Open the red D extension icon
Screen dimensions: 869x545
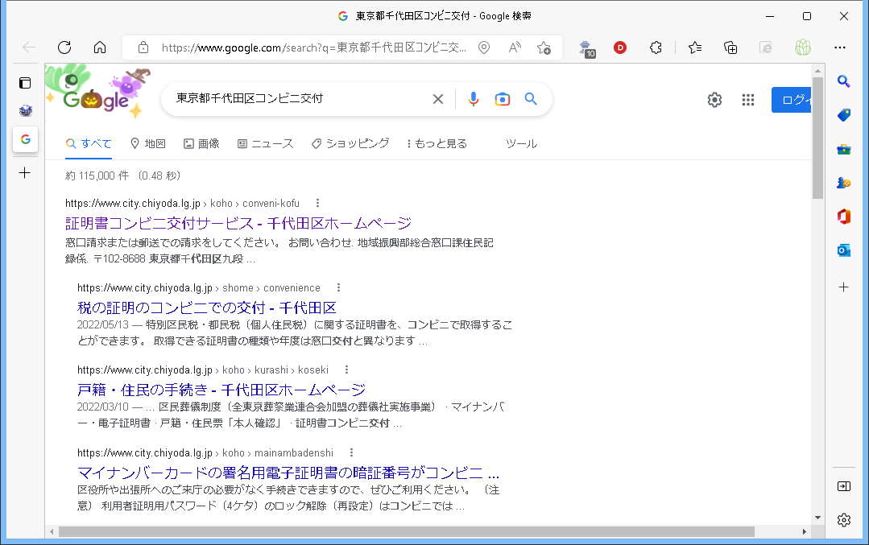click(620, 47)
